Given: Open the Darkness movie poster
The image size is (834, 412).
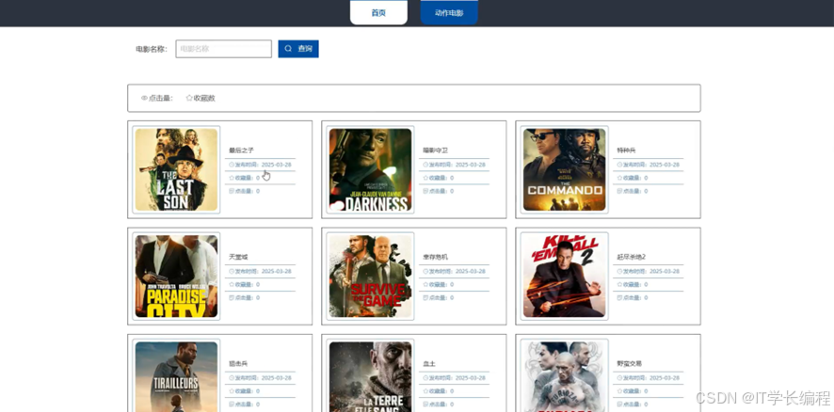Looking at the screenshot, I should 370,169.
